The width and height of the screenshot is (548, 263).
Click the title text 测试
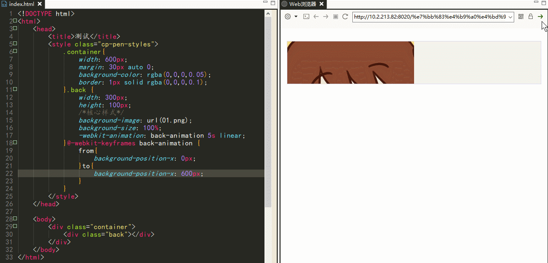(82, 36)
